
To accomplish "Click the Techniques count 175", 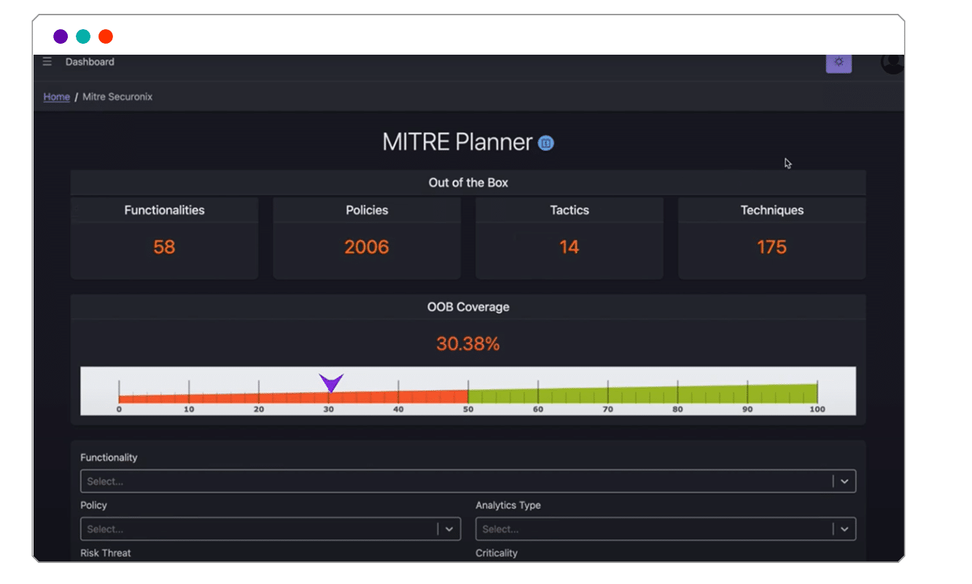I will click(x=771, y=247).
